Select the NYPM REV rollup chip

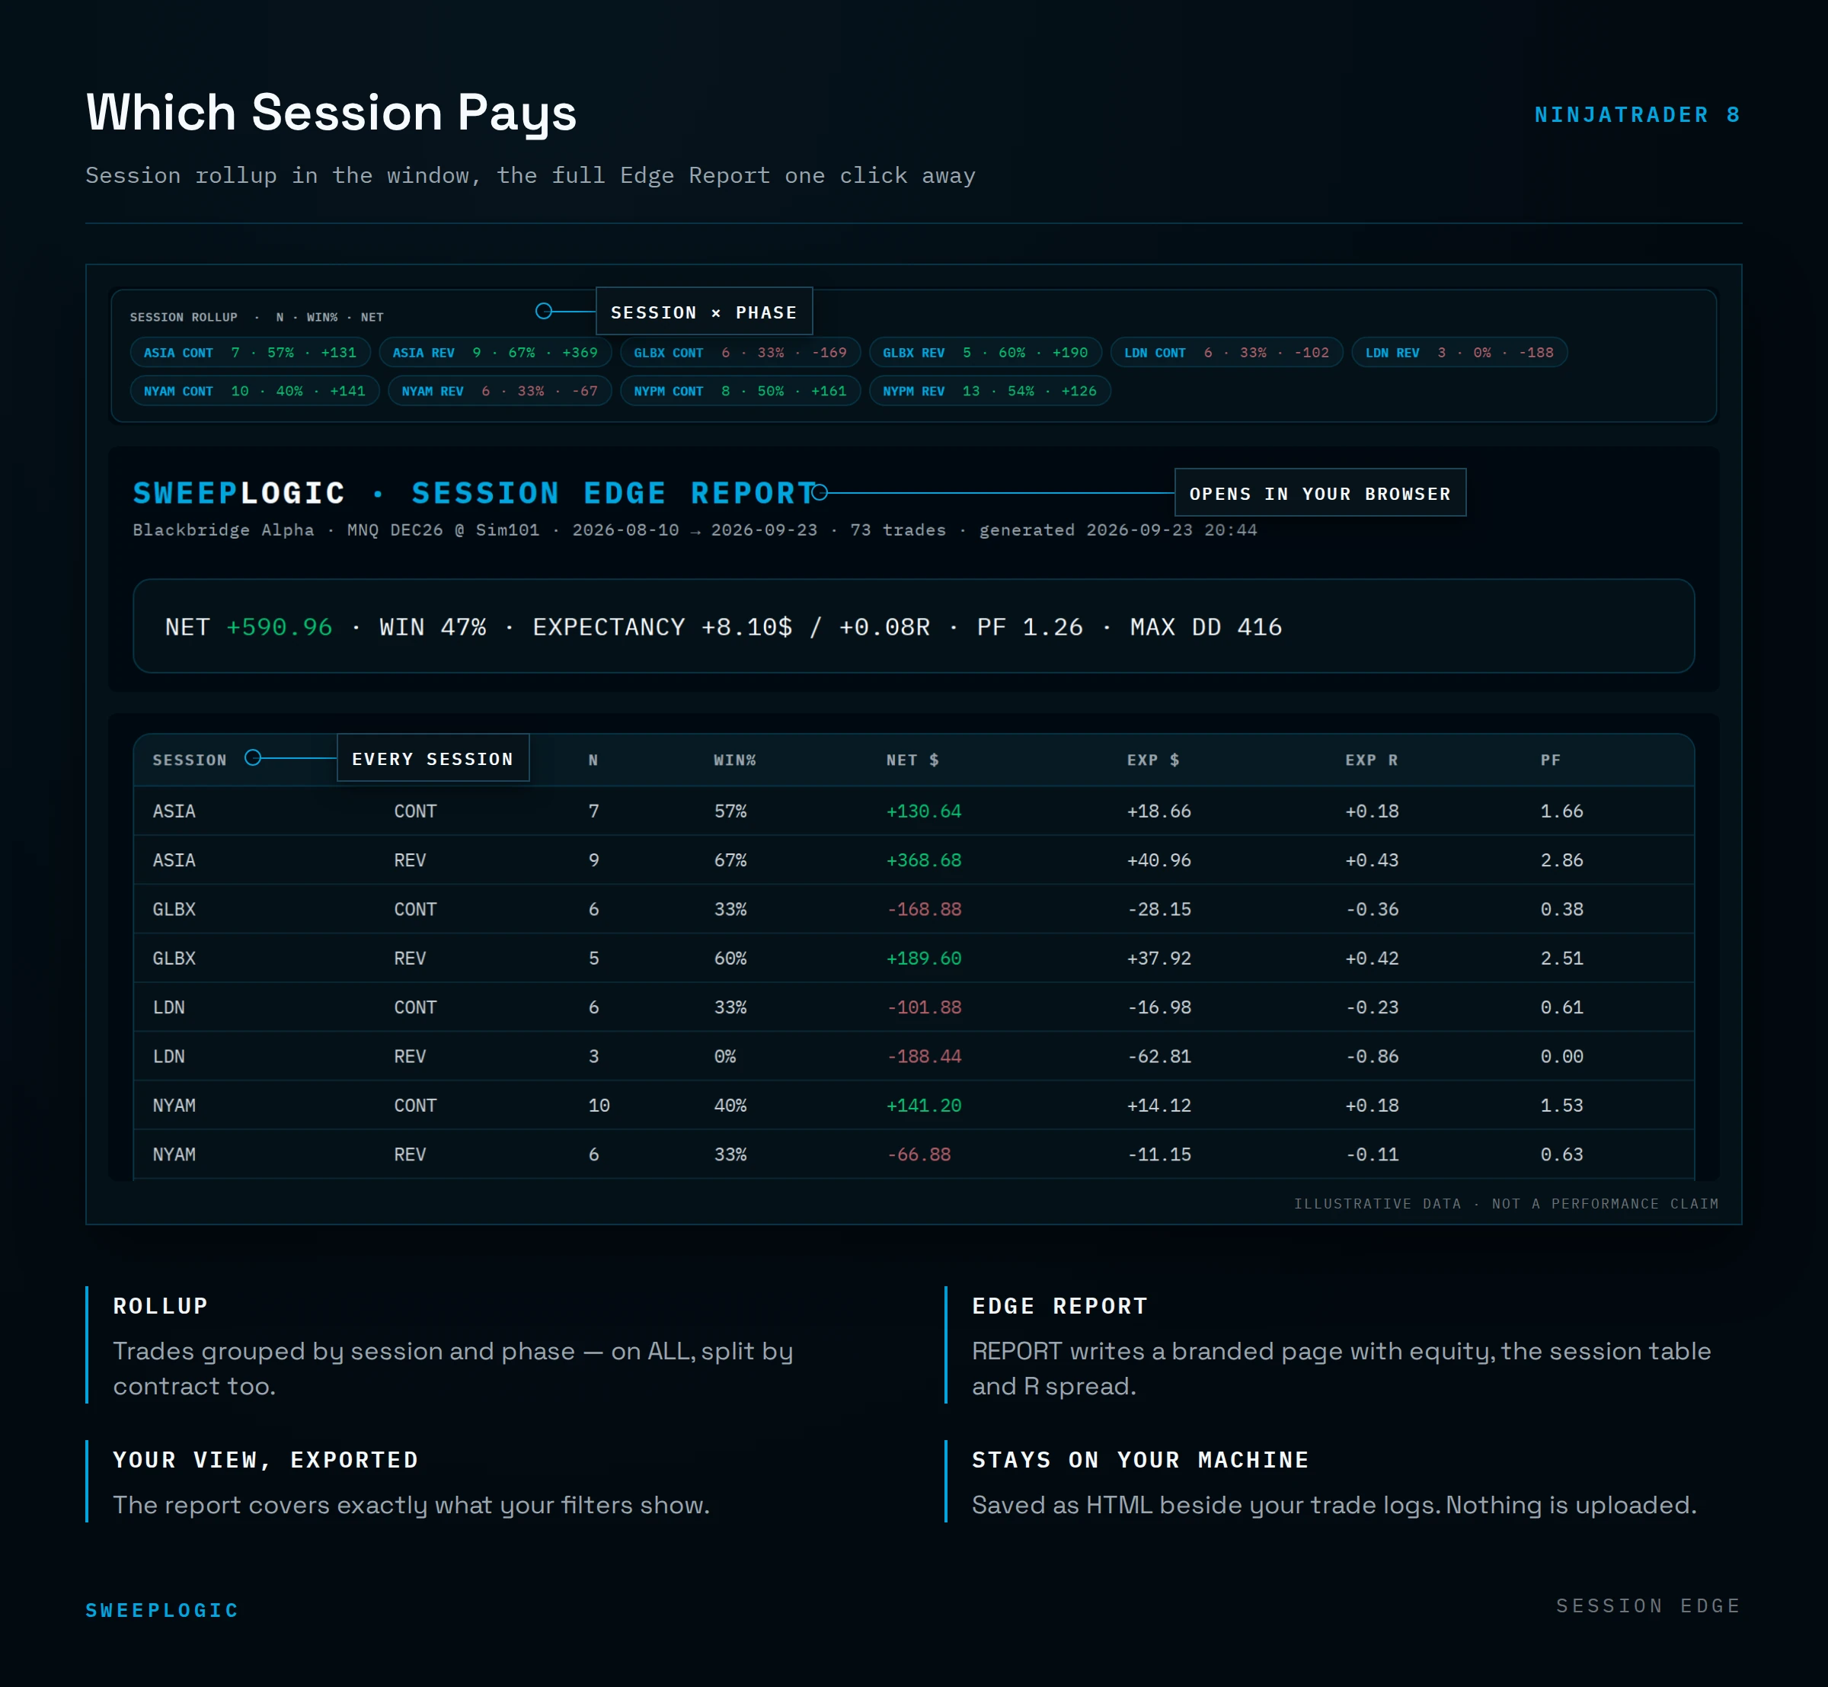click(x=989, y=391)
